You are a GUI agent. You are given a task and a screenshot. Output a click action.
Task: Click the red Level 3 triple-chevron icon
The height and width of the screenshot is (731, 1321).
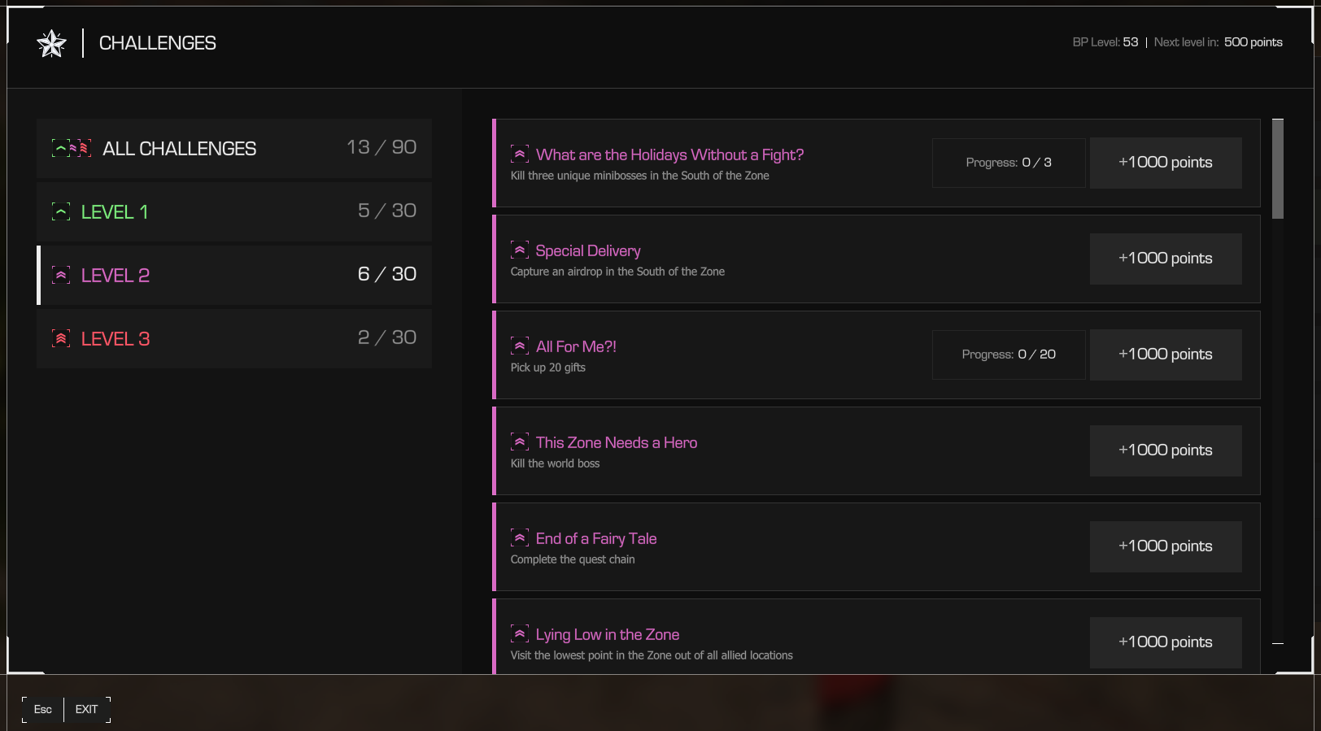click(x=61, y=338)
